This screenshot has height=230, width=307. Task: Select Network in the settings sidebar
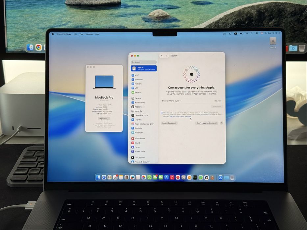[x=143, y=84]
